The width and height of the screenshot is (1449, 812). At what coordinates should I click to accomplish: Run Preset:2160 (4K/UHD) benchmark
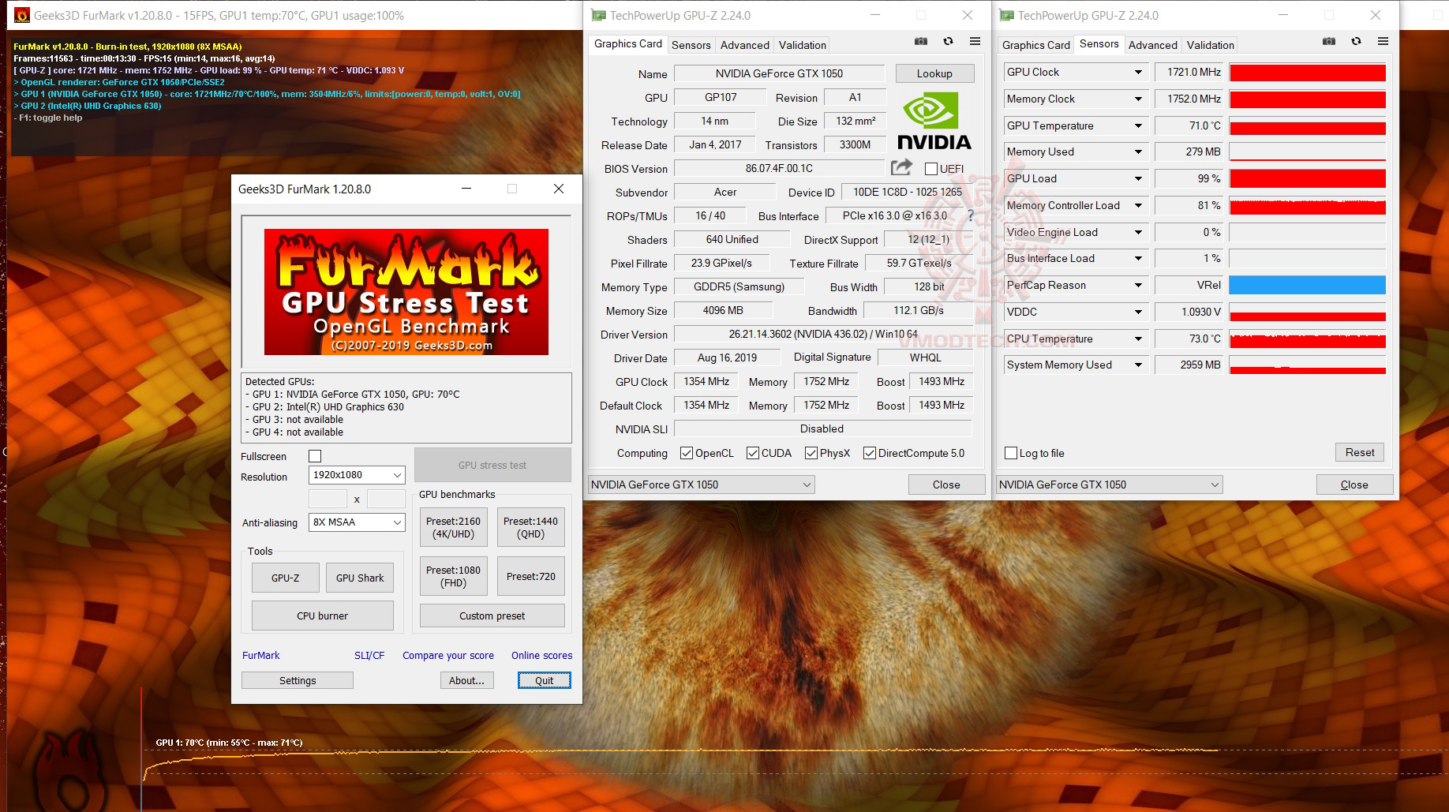coord(453,527)
